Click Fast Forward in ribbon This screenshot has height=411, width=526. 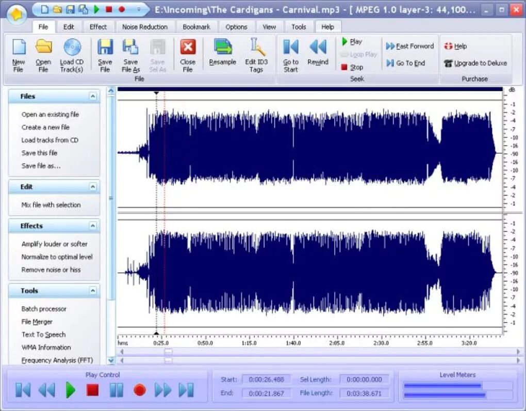tap(409, 46)
